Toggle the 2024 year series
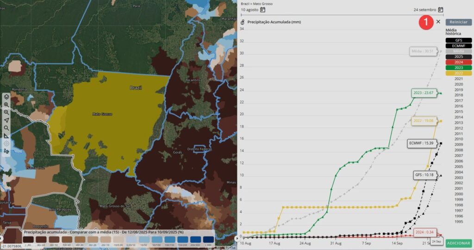Viewport: 474px width, 250px height. pyautogui.click(x=458, y=62)
